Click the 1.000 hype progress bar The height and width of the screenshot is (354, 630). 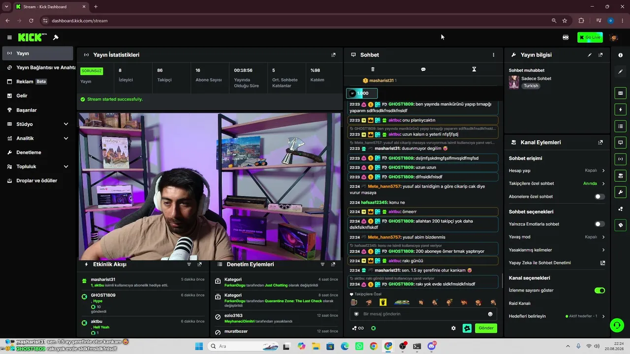click(362, 93)
